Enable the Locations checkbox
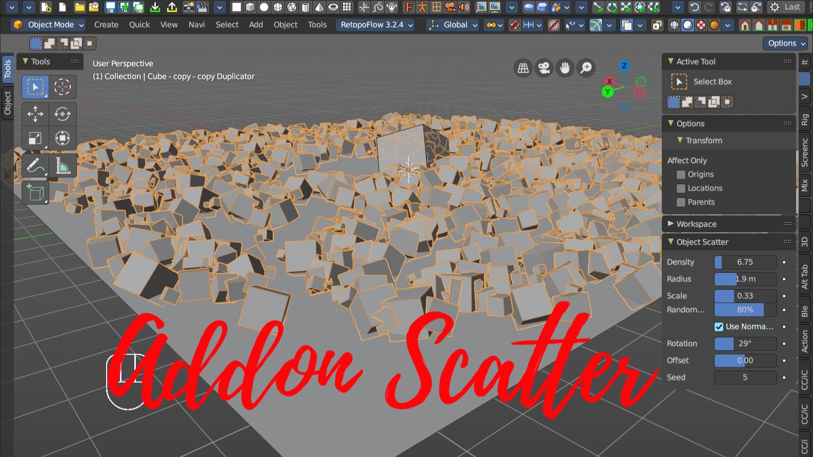Screen dimensions: 813x457 681,188
